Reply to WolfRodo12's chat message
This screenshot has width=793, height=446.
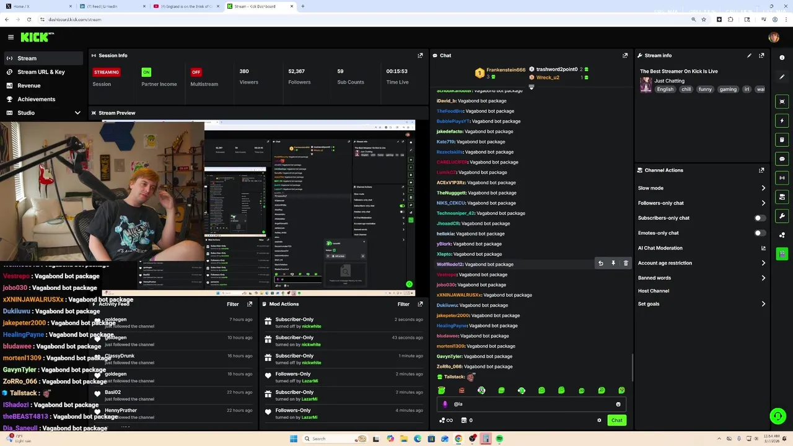tap(600, 263)
